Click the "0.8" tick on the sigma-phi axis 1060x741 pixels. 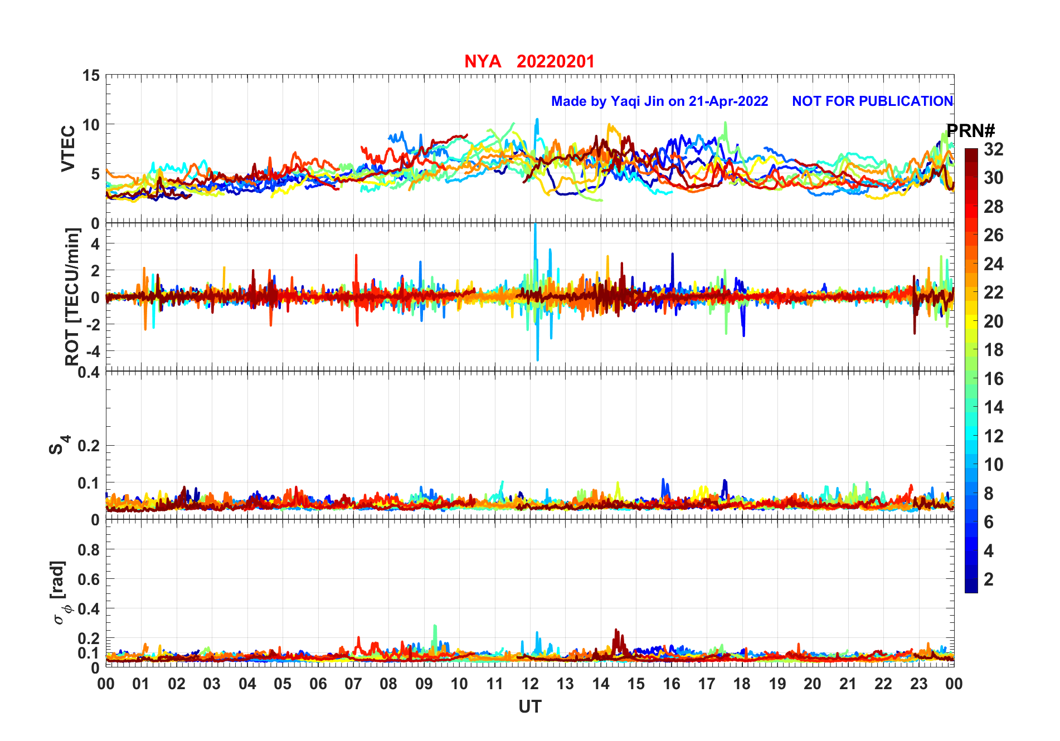[89, 549]
